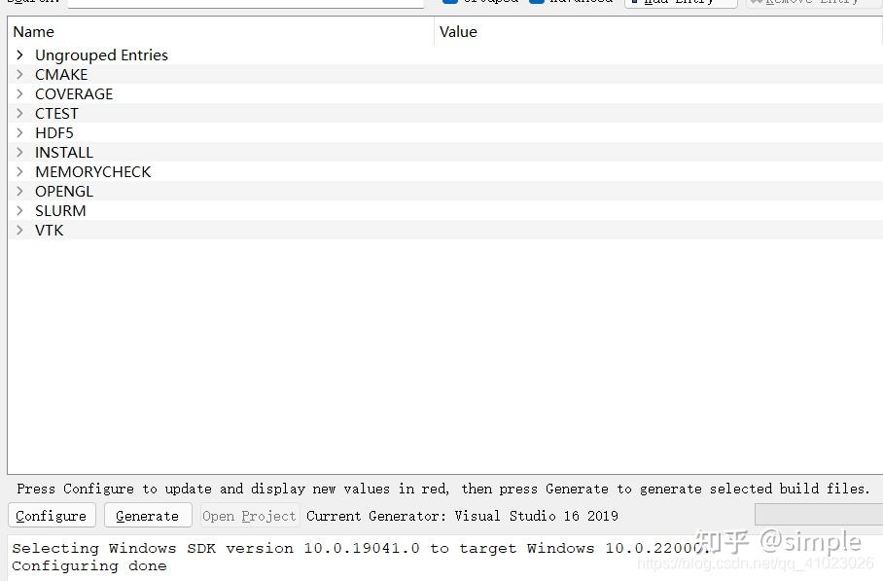Click inside the Search field

(243, 2)
